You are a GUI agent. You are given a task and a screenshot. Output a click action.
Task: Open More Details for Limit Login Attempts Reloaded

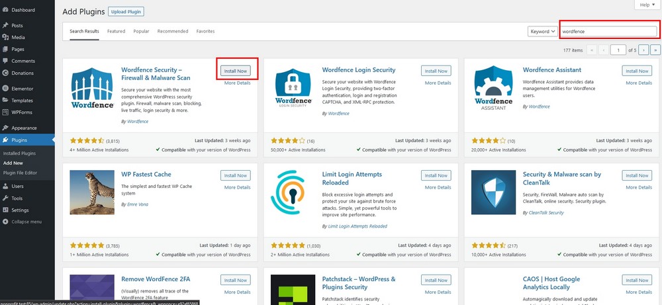pyautogui.click(x=438, y=187)
